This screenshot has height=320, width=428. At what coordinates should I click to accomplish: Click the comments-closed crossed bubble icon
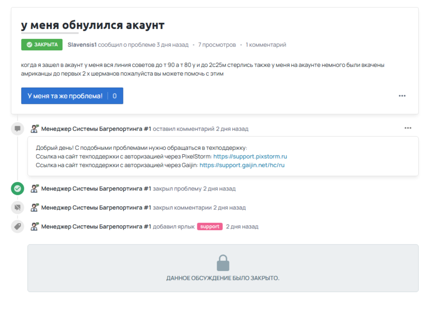pos(17,207)
